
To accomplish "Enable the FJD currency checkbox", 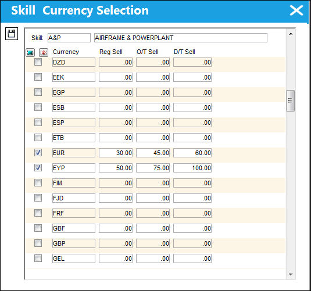I will coord(38,198).
